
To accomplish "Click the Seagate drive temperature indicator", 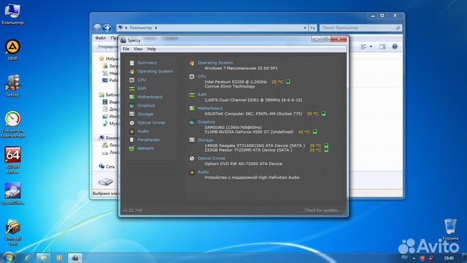I will pyautogui.click(x=326, y=146).
